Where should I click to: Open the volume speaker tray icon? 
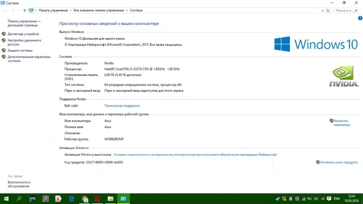[316, 199]
